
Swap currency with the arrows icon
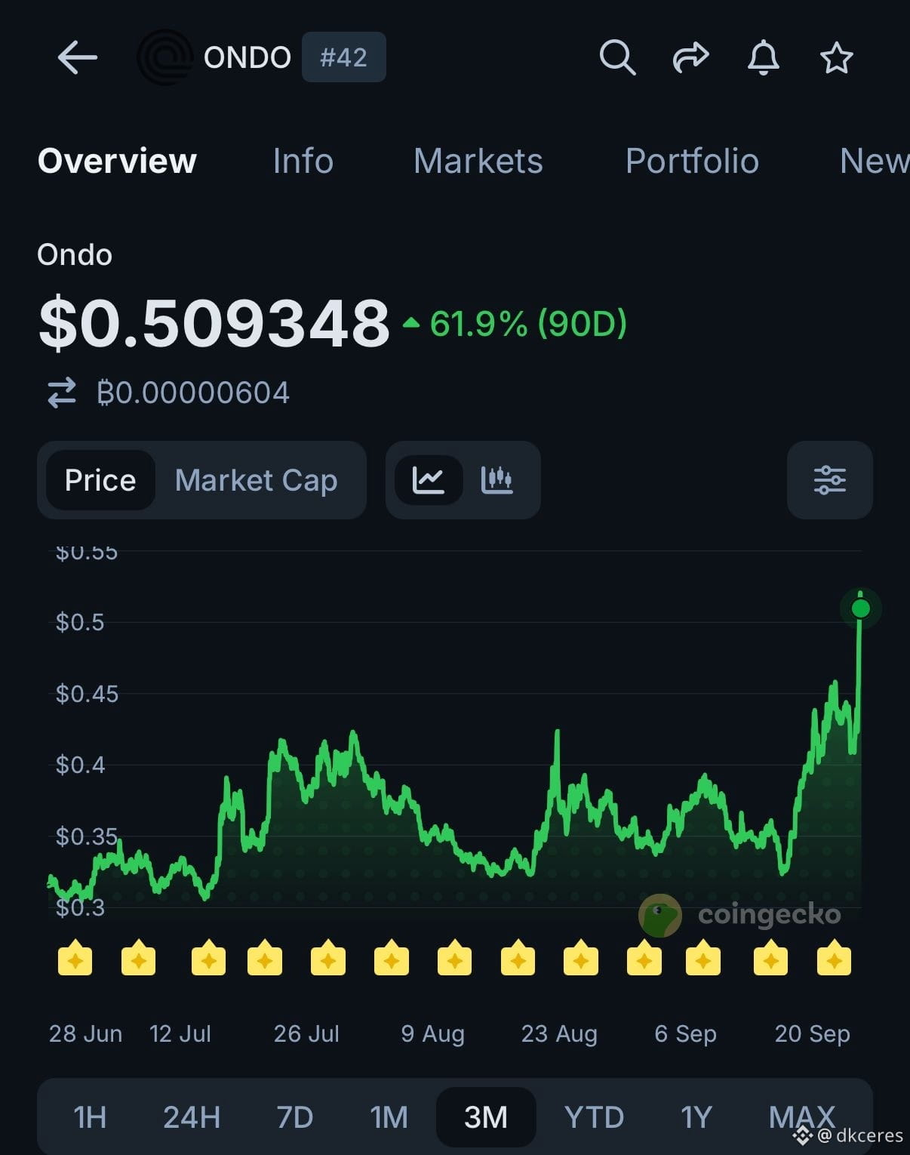(62, 393)
